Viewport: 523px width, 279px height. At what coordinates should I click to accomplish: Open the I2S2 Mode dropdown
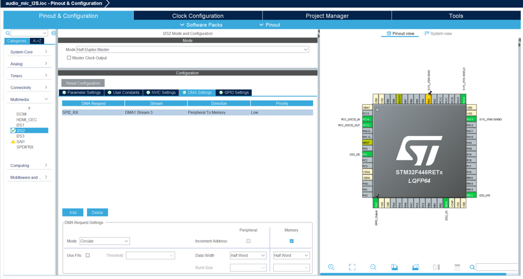pyautogui.click(x=193, y=50)
